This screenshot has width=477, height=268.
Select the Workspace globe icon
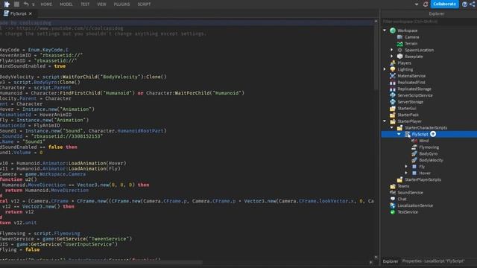pos(393,31)
